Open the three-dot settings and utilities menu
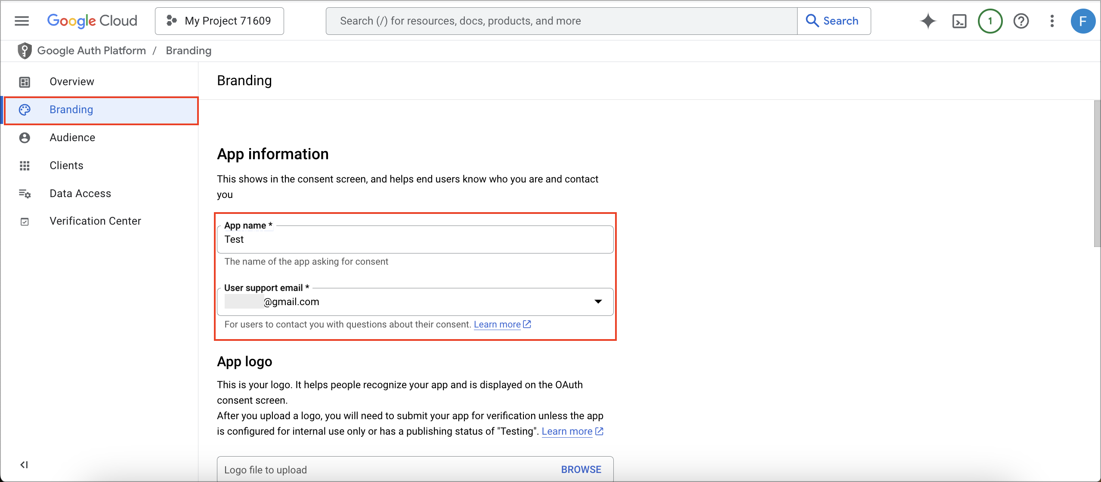The height and width of the screenshot is (482, 1101). coord(1052,21)
